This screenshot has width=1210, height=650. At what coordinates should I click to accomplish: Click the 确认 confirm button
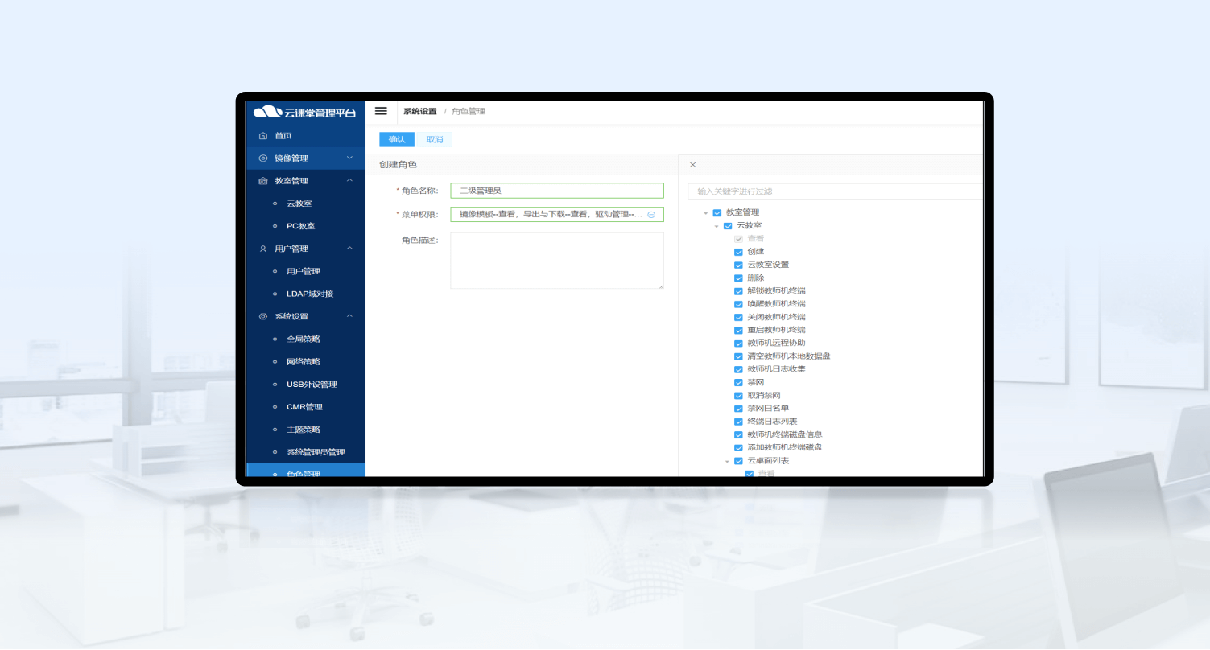(x=397, y=139)
